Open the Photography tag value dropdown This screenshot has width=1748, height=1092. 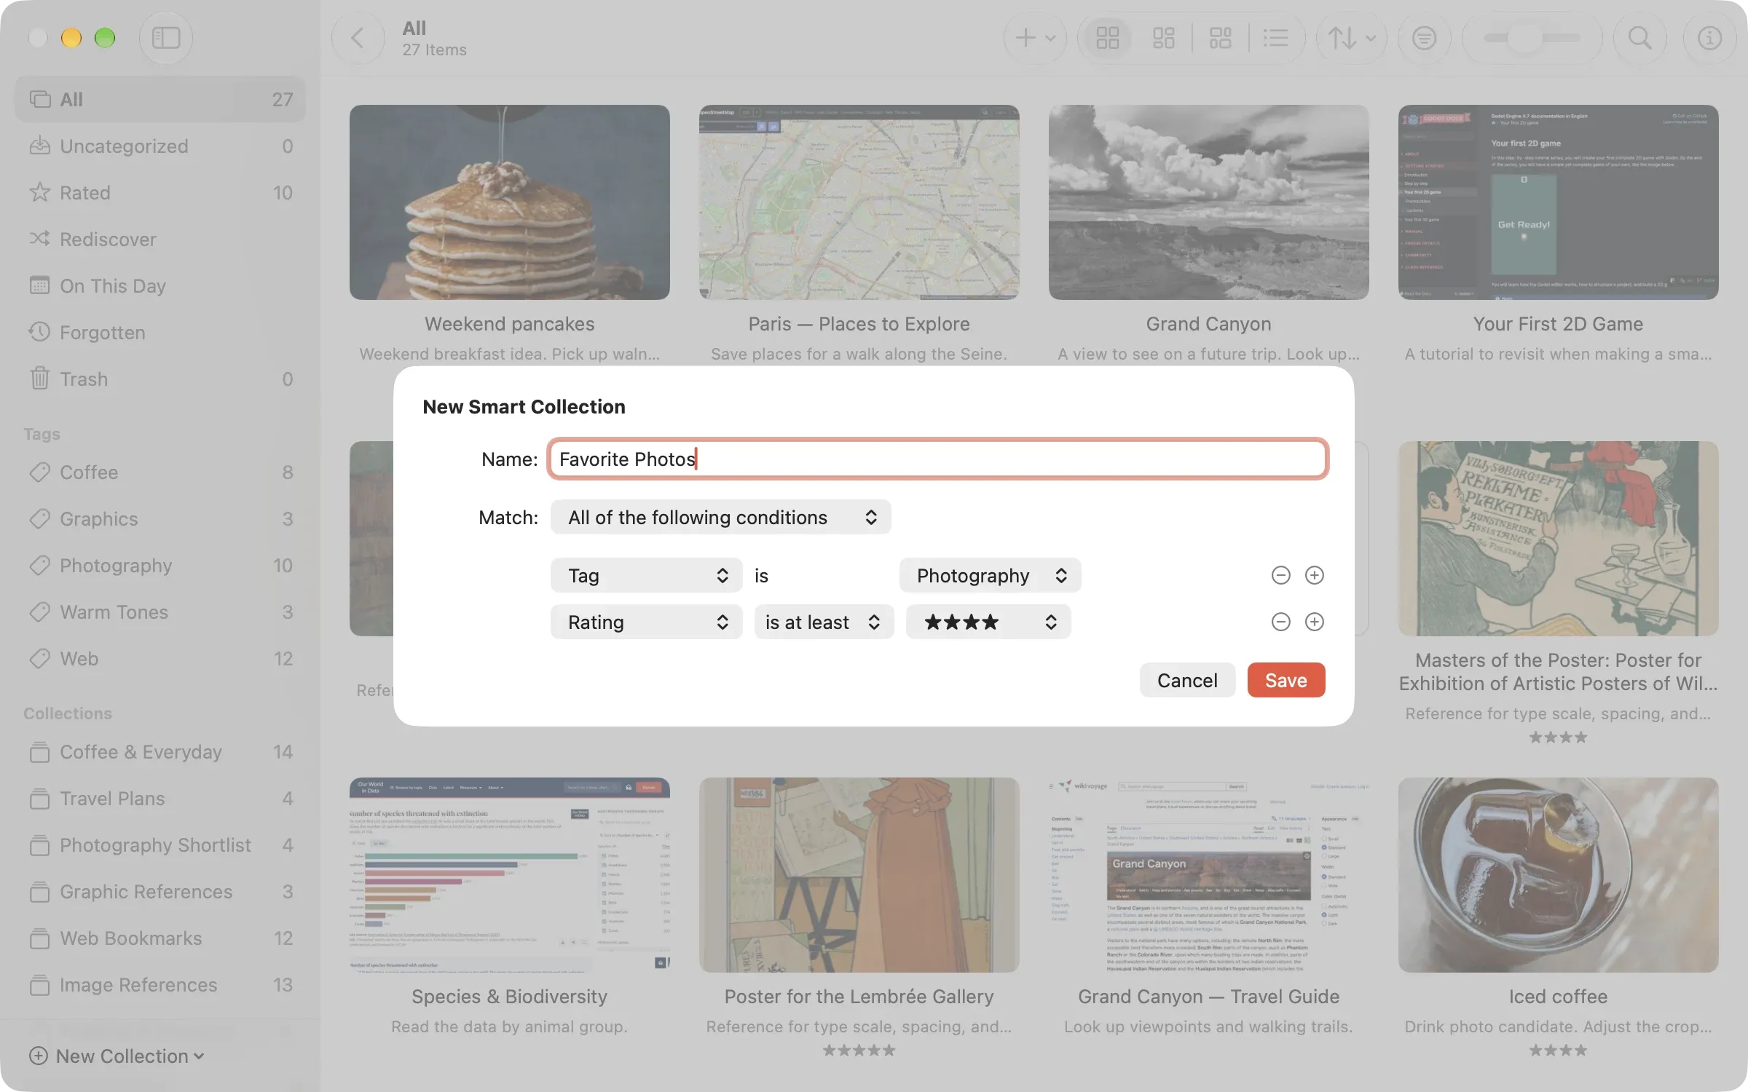990,575
